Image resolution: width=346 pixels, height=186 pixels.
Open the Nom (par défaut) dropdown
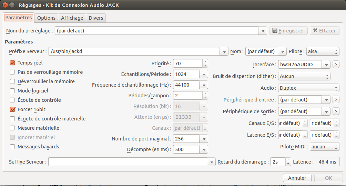(x=282, y=51)
